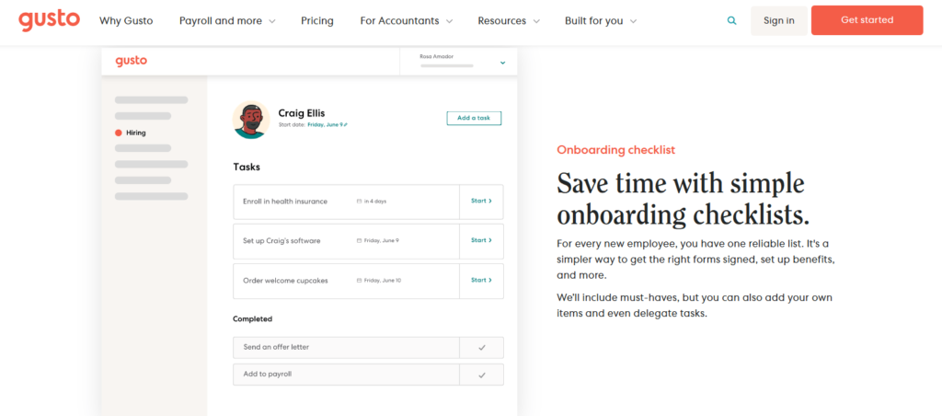Select Hiring in the mockup sidebar

(136, 133)
